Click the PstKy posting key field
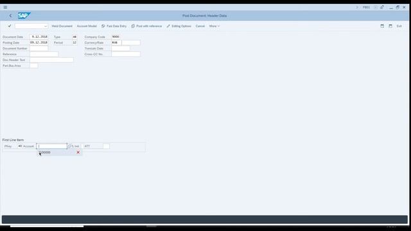This screenshot has width=411, height=231. click(20, 146)
